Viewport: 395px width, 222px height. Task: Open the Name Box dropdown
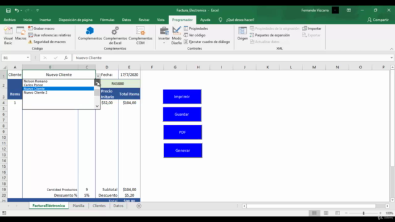28,57
